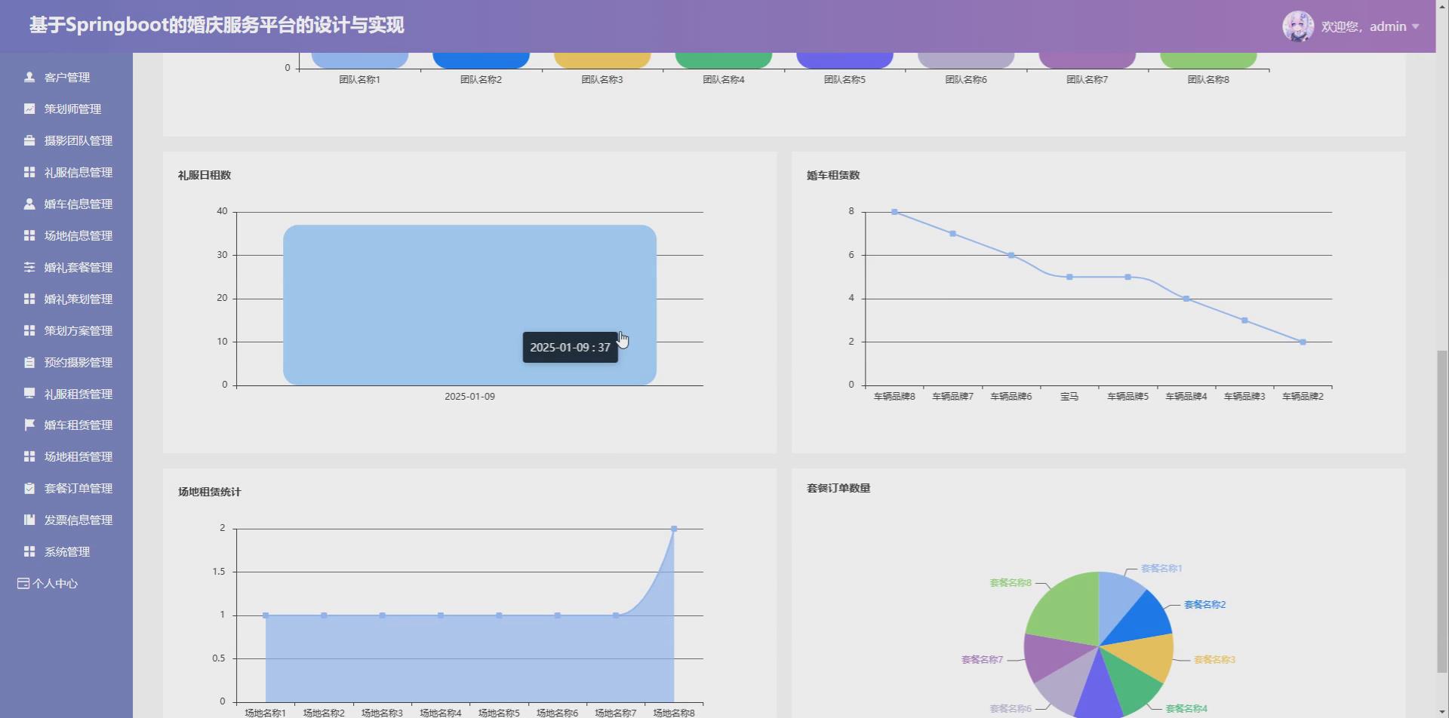Click the 2025-01-09 : 37 tooltip
This screenshot has height=718, width=1449.
[570, 347]
